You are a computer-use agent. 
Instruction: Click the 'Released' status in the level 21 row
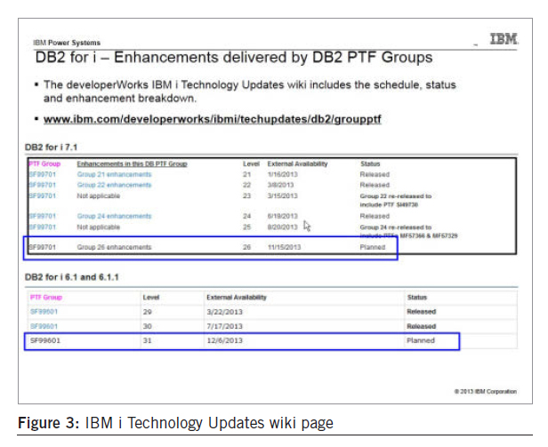pos(375,174)
